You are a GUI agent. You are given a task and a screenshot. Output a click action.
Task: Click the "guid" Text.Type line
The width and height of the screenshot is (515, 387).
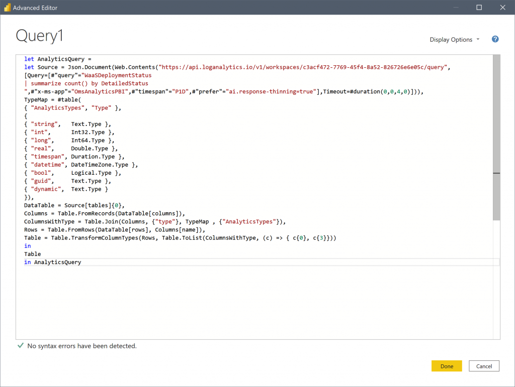click(x=67, y=181)
